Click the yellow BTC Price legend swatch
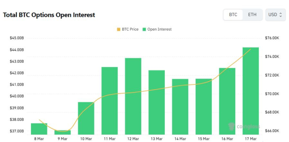Screen dimensions: 289x142 119,29
